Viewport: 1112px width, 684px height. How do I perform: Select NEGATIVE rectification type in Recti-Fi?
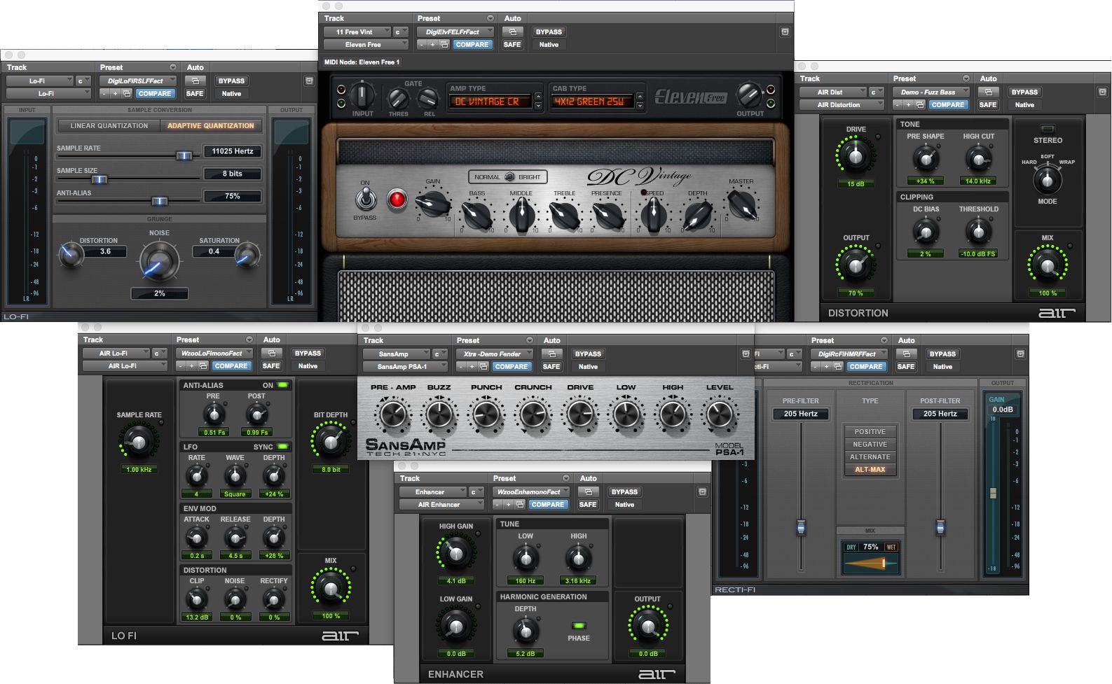tap(870, 445)
